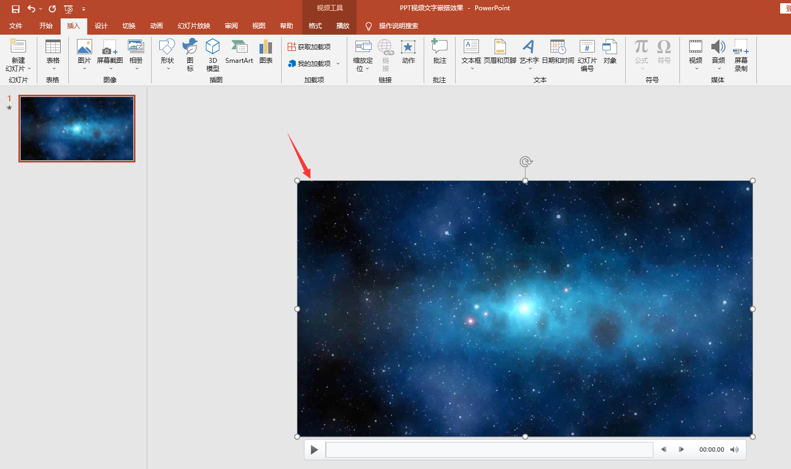Expand the shapes (形状) dropdown
The width and height of the screenshot is (791, 469).
coord(167,68)
